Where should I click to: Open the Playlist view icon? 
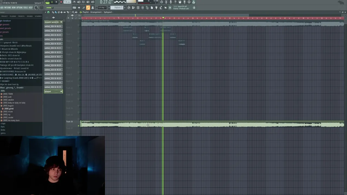pyautogui.click(x=129, y=8)
